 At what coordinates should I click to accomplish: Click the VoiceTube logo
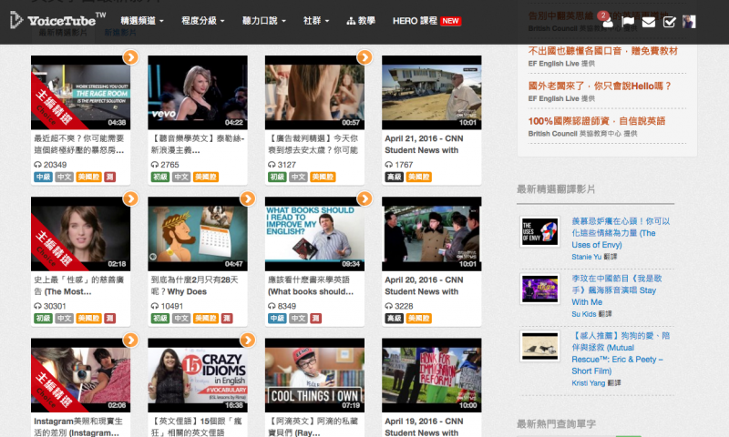(x=57, y=20)
